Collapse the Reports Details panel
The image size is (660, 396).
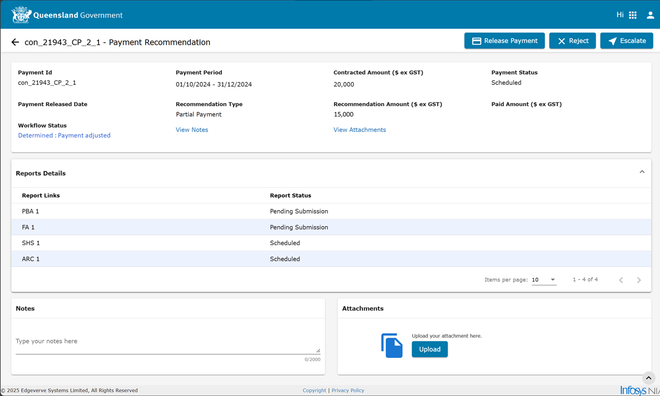[642, 172]
